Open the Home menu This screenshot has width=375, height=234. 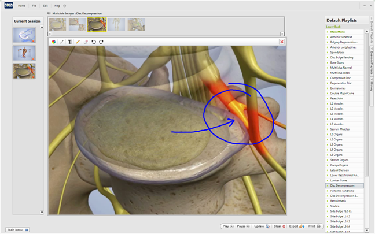(21, 6)
